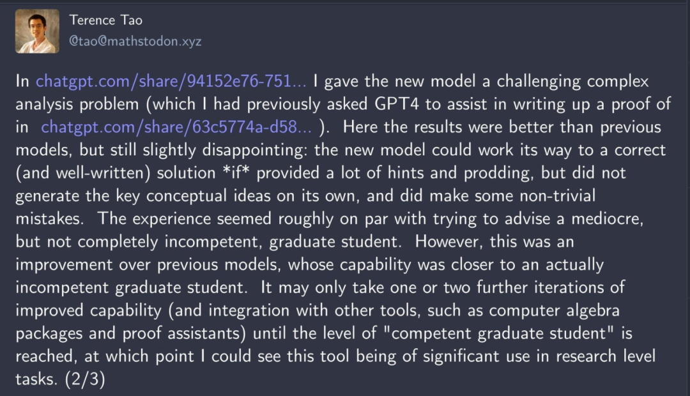Click the phrase "slightly disappointing" in the post
The height and width of the screenshot is (396, 690).
point(224,150)
